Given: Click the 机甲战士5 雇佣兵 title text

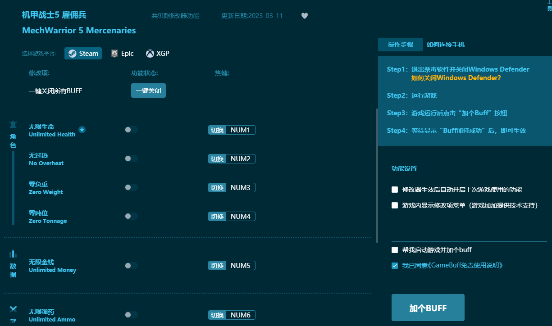Looking at the screenshot, I should tap(54, 15).
